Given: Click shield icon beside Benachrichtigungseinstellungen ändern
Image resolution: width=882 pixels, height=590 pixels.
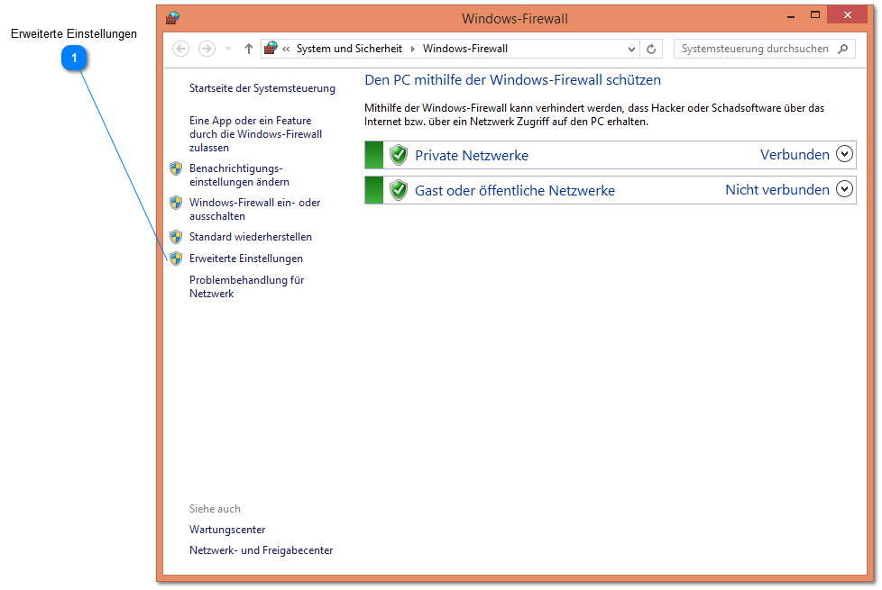Looking at the screenshot, I should [x=176, y=168].
